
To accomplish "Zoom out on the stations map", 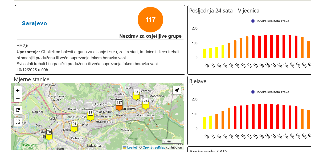I will click(18, 98).
